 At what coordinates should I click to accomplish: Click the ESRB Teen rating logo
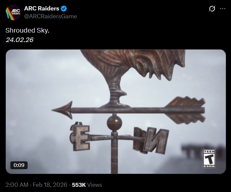(209, 158)
